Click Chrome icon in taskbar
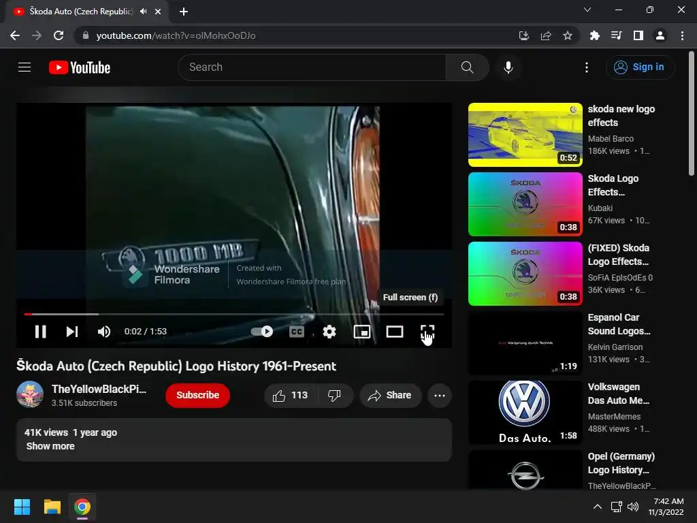 [82, 507]
